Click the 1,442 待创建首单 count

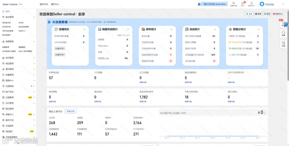pos(53,134)
